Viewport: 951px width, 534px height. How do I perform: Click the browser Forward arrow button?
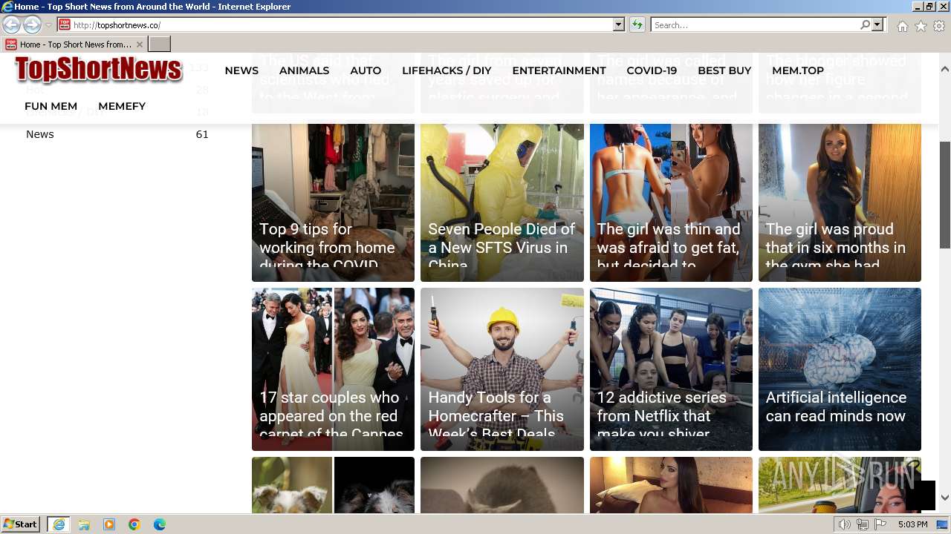[x=31, y=25]
